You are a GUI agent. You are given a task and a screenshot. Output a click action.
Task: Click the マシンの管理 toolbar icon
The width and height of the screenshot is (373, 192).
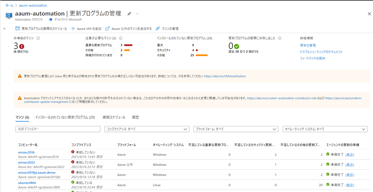coord(158,29)
